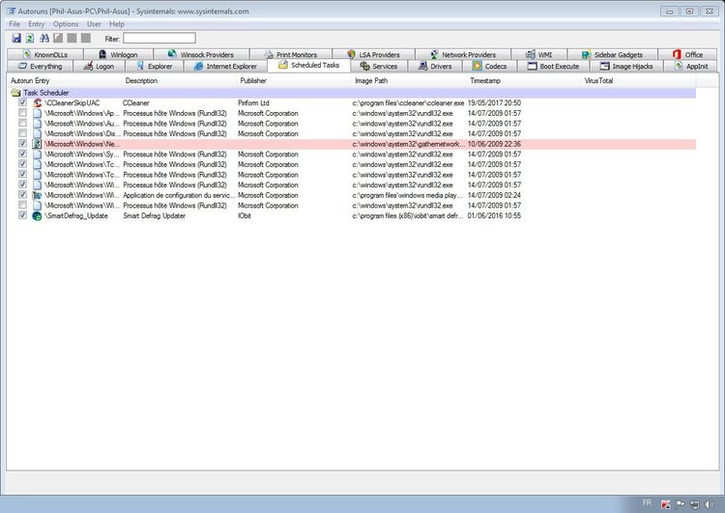
Task: Switch to the Codecs tab
Action: [x=490, y=66]
